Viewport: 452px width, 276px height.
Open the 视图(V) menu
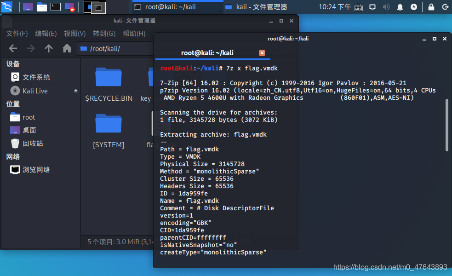[74, 34]
